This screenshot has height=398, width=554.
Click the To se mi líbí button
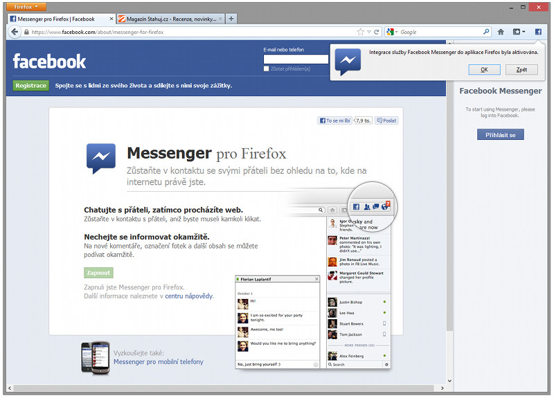(334, 120)
